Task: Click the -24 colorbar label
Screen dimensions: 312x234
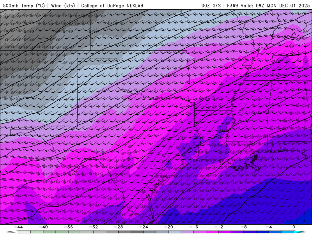Action: (x=144, y=227)
